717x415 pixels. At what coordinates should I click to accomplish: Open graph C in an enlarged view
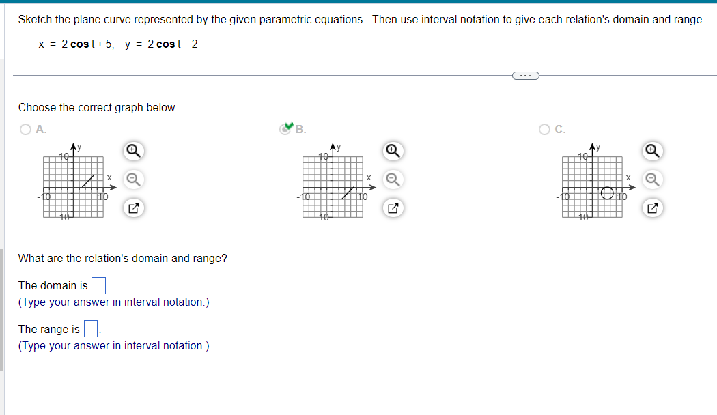click(652, 208)
